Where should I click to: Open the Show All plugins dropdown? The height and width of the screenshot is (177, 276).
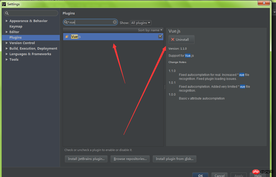(x=141, y=23)
